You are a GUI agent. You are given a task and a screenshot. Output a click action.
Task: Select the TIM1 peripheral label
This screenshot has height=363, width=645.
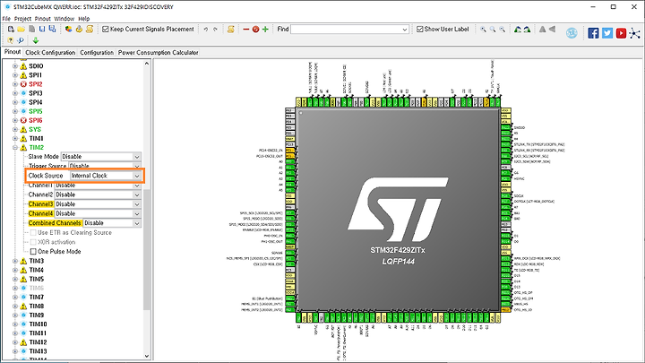pyautogui.click(x=36, y=138)
